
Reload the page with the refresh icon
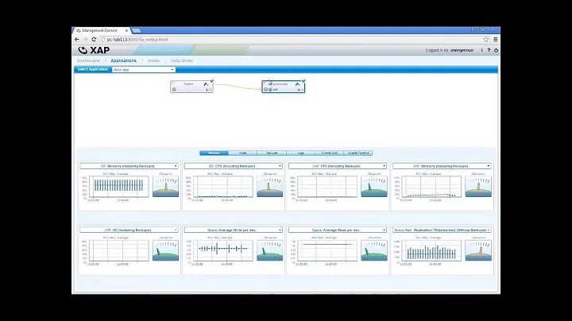pos(94,40)
